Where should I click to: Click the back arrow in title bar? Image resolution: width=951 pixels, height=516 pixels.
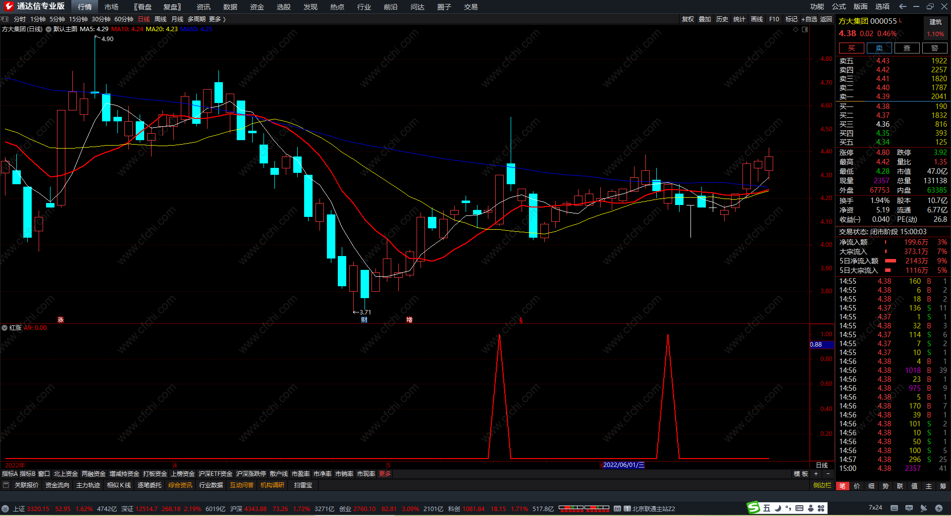[902, 6]
